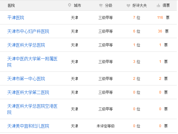Click the 分级 column header
Image resolution: width=178 pixels, height=134 pixels.
coord(108,5)
